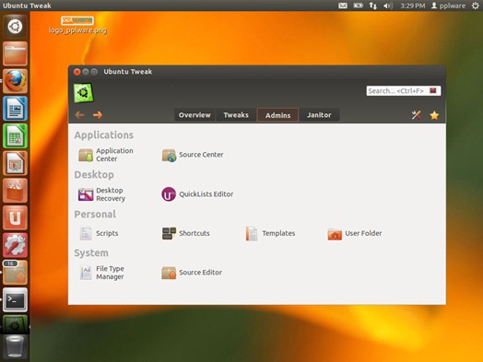Screen dimensions: 483x362
Task: Open the 3:29 PM clock menu
Action: tap(412, 6)
